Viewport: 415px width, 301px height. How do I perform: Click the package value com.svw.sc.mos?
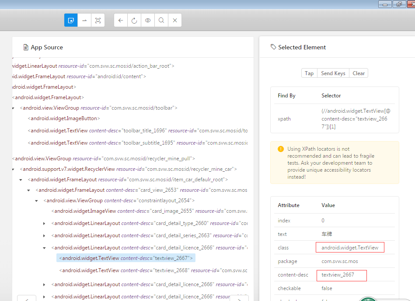coord(340,261)
